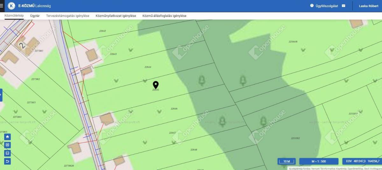
Task: Click the EOV coordinates display
Action: point(362,161)
